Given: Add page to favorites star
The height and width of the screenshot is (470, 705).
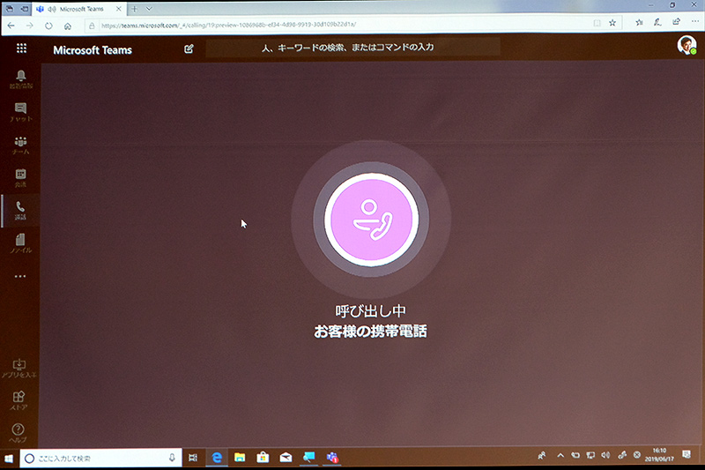Looking at the screenshot, I should tap(612, 23).
